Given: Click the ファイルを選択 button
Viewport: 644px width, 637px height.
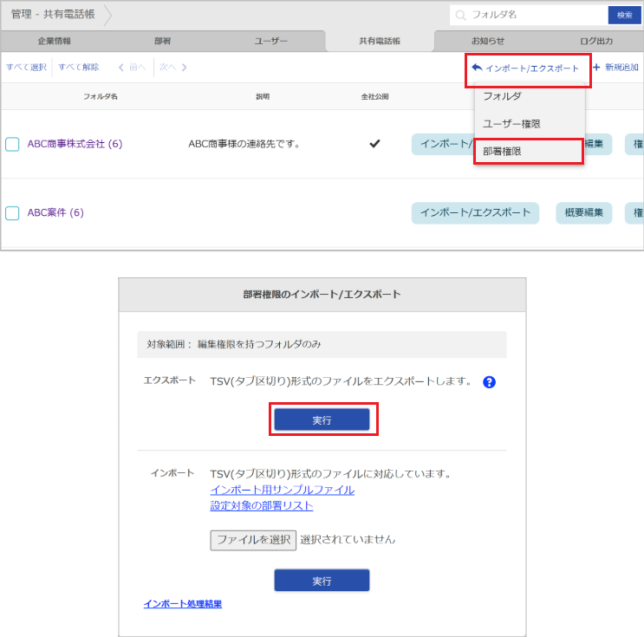Looking at the screenshot, I should point(253,540).
